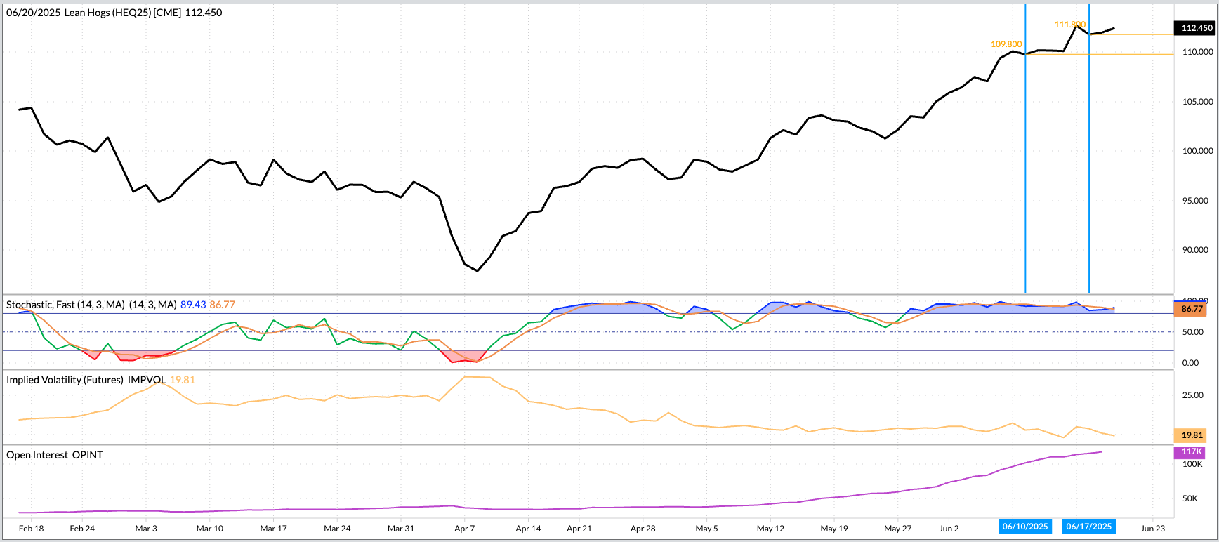Open the Open Interest OPINT label
Image resolution: width=1219 pixels, height=542 pixels.
[55, 455]
